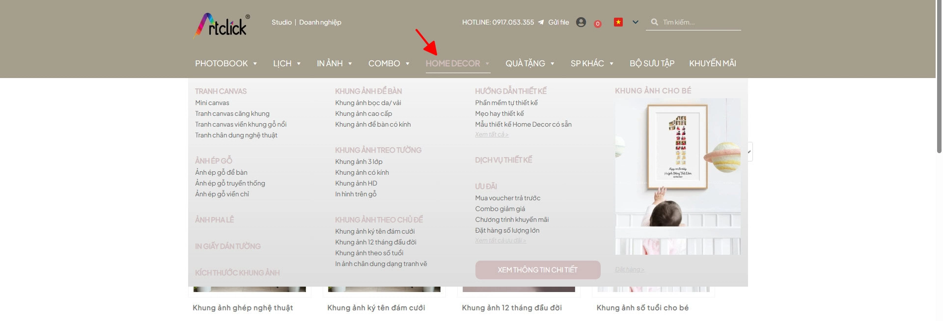The height and width of the screenshot is (321, 943).
Task: Click the Gửi file paper-plane icon
Action: tap(541, 22)
